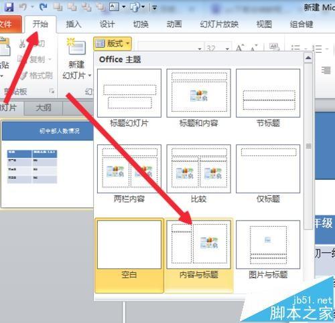The image size is (335, 323).
Task: Open the 插入 (Insert) ribbon tab
Action: point(74,24)
